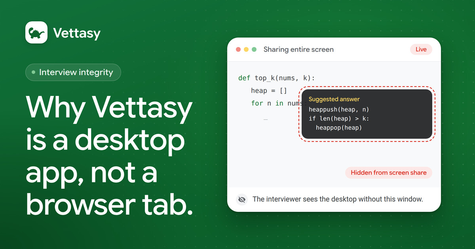Click the red Live badge
475x249 pixels.
coord(421,49)
